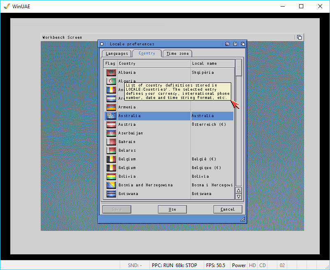Click the Use button

tap(172, 209)
